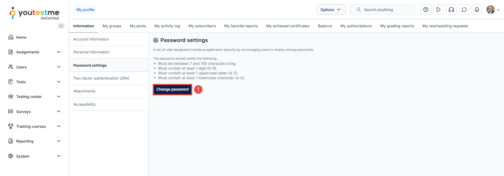
Task: Go to Account information section
Action: pos(91,39)
